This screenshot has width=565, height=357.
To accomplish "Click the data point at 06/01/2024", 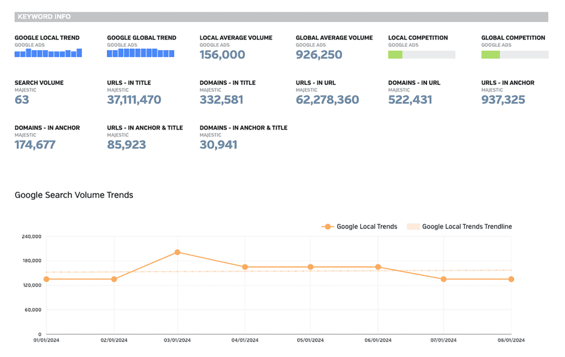I will coord(378,267).
